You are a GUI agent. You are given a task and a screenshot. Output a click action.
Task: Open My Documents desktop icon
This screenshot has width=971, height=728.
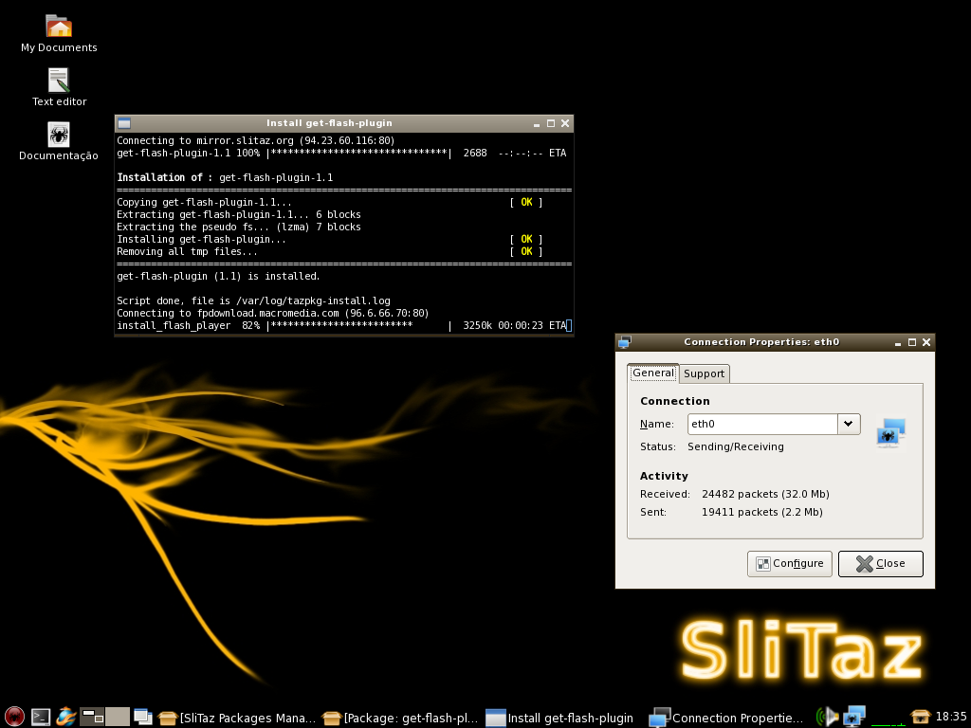pos(59,34)
